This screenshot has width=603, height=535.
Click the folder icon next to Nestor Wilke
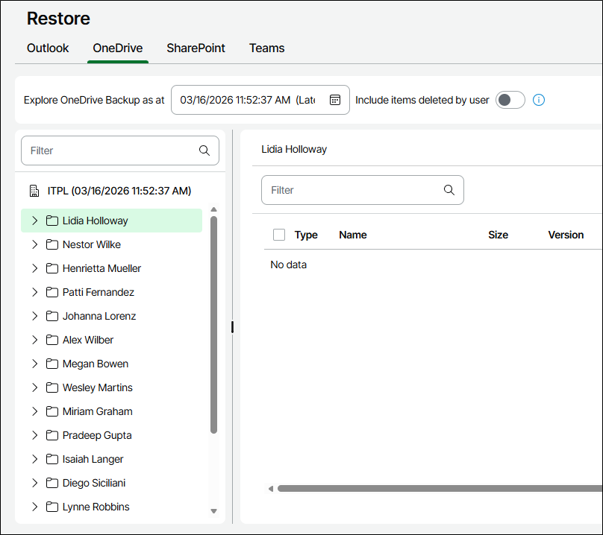tap(52, 244)
